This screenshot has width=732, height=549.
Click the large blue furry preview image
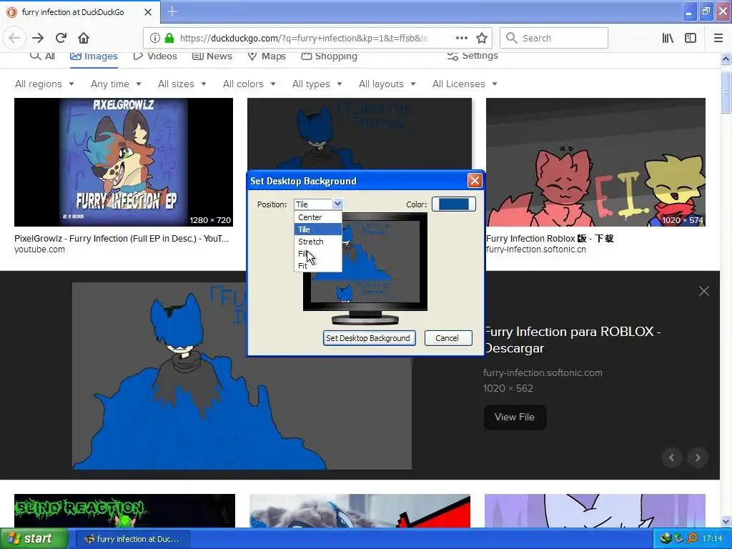point(242,376)
